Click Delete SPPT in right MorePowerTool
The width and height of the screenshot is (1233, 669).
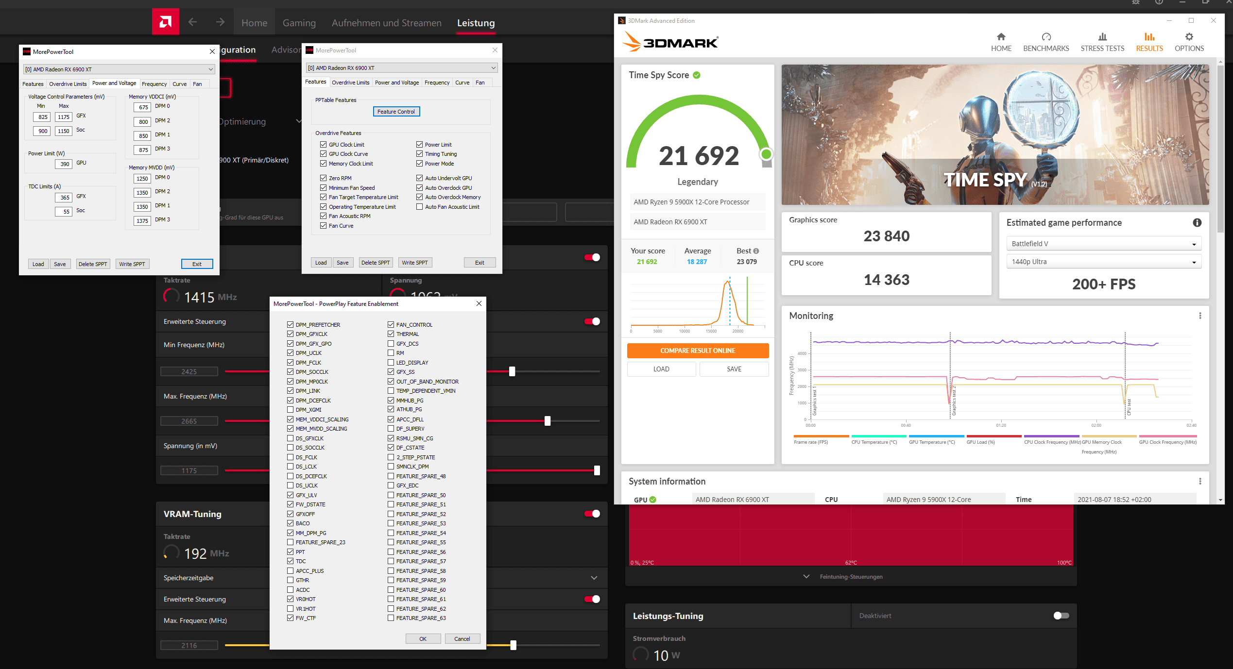pyautogui.click(x=376, y=263)
